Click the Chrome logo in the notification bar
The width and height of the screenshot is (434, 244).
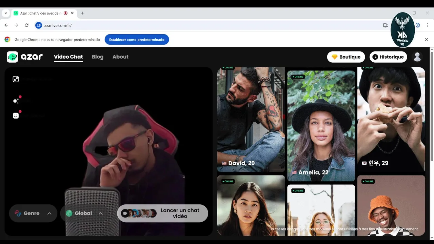coord(7,40)
